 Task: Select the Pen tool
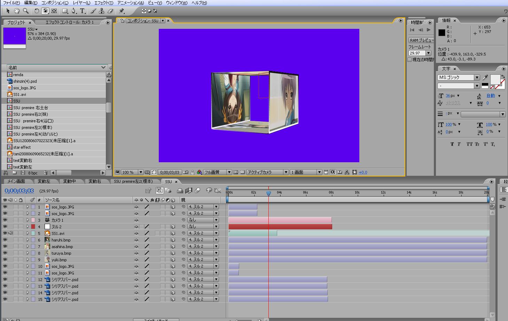pos(74,11)
